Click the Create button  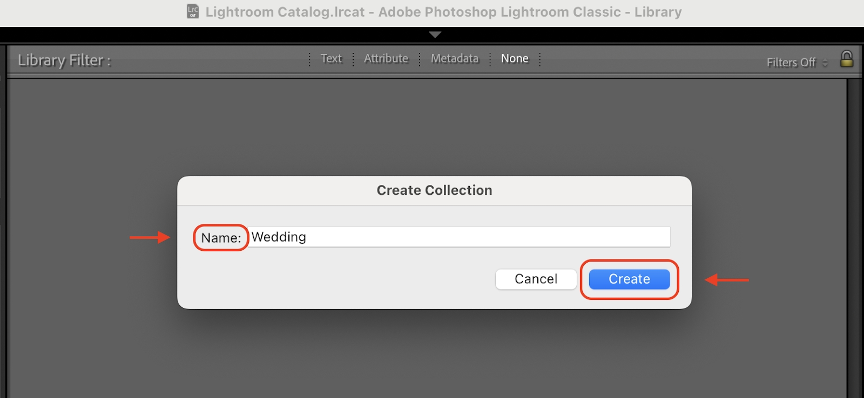[x=629, y=279]
